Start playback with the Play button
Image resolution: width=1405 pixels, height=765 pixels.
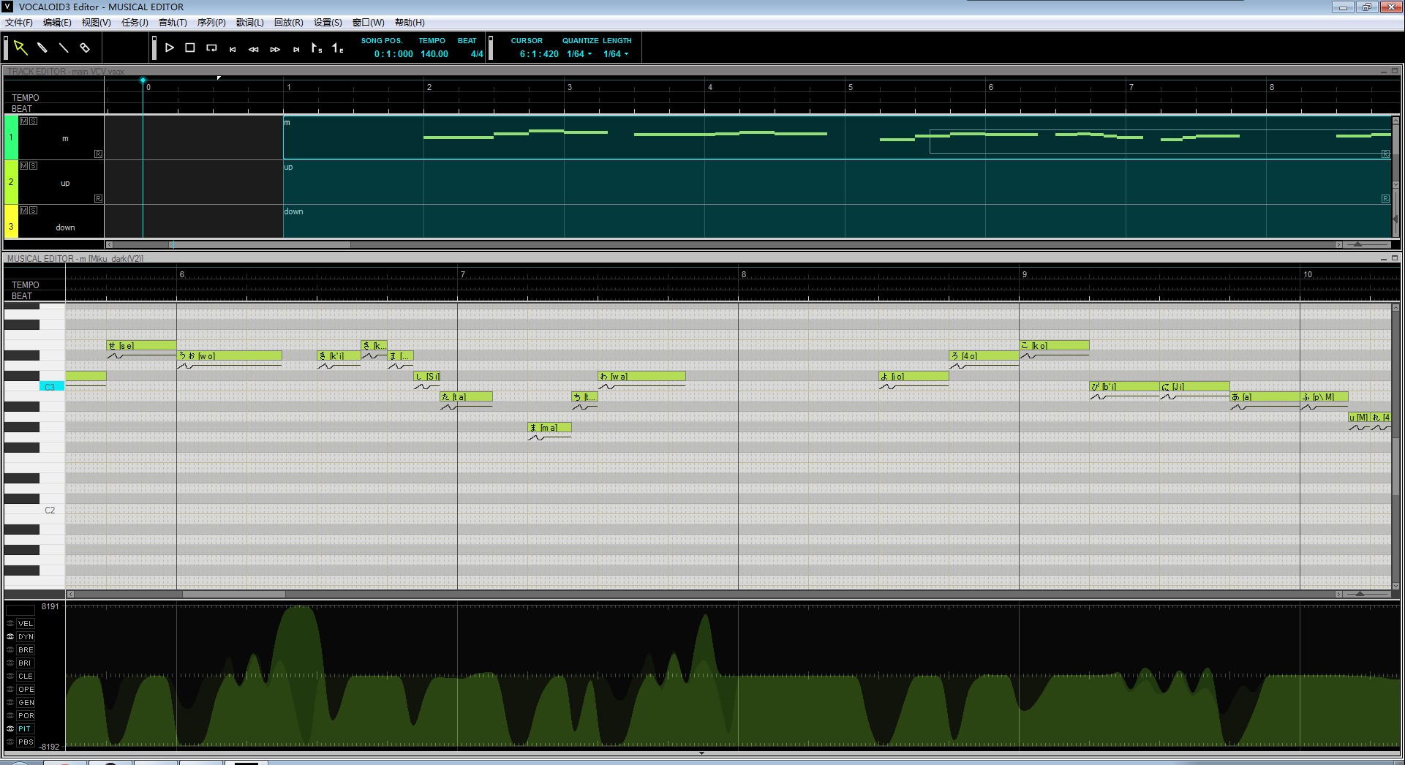[x=169, y=48]
